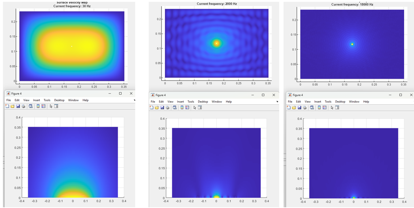Open Property Inspector in left Figure 4 window
Viewport: 414px width, 208px height.
[56, 106]
